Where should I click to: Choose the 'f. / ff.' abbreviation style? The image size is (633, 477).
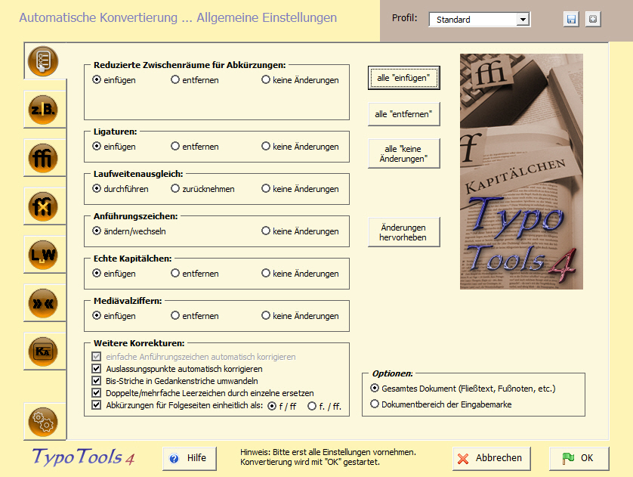point(325,406)
